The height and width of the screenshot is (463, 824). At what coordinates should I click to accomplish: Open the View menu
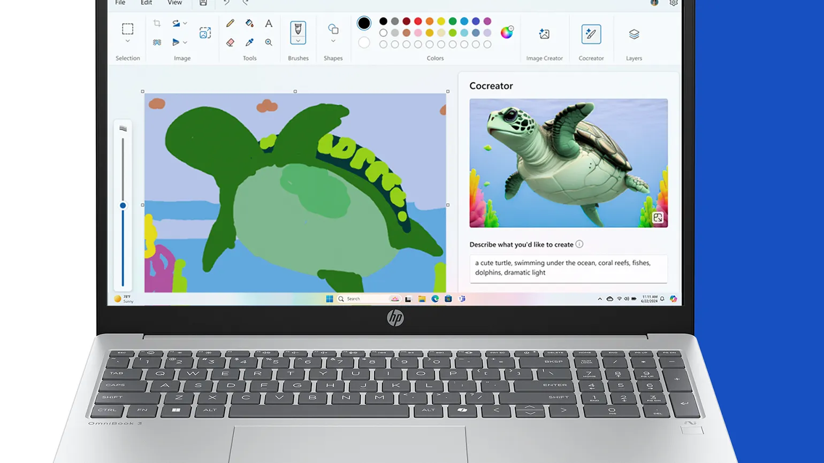[174, 3]
